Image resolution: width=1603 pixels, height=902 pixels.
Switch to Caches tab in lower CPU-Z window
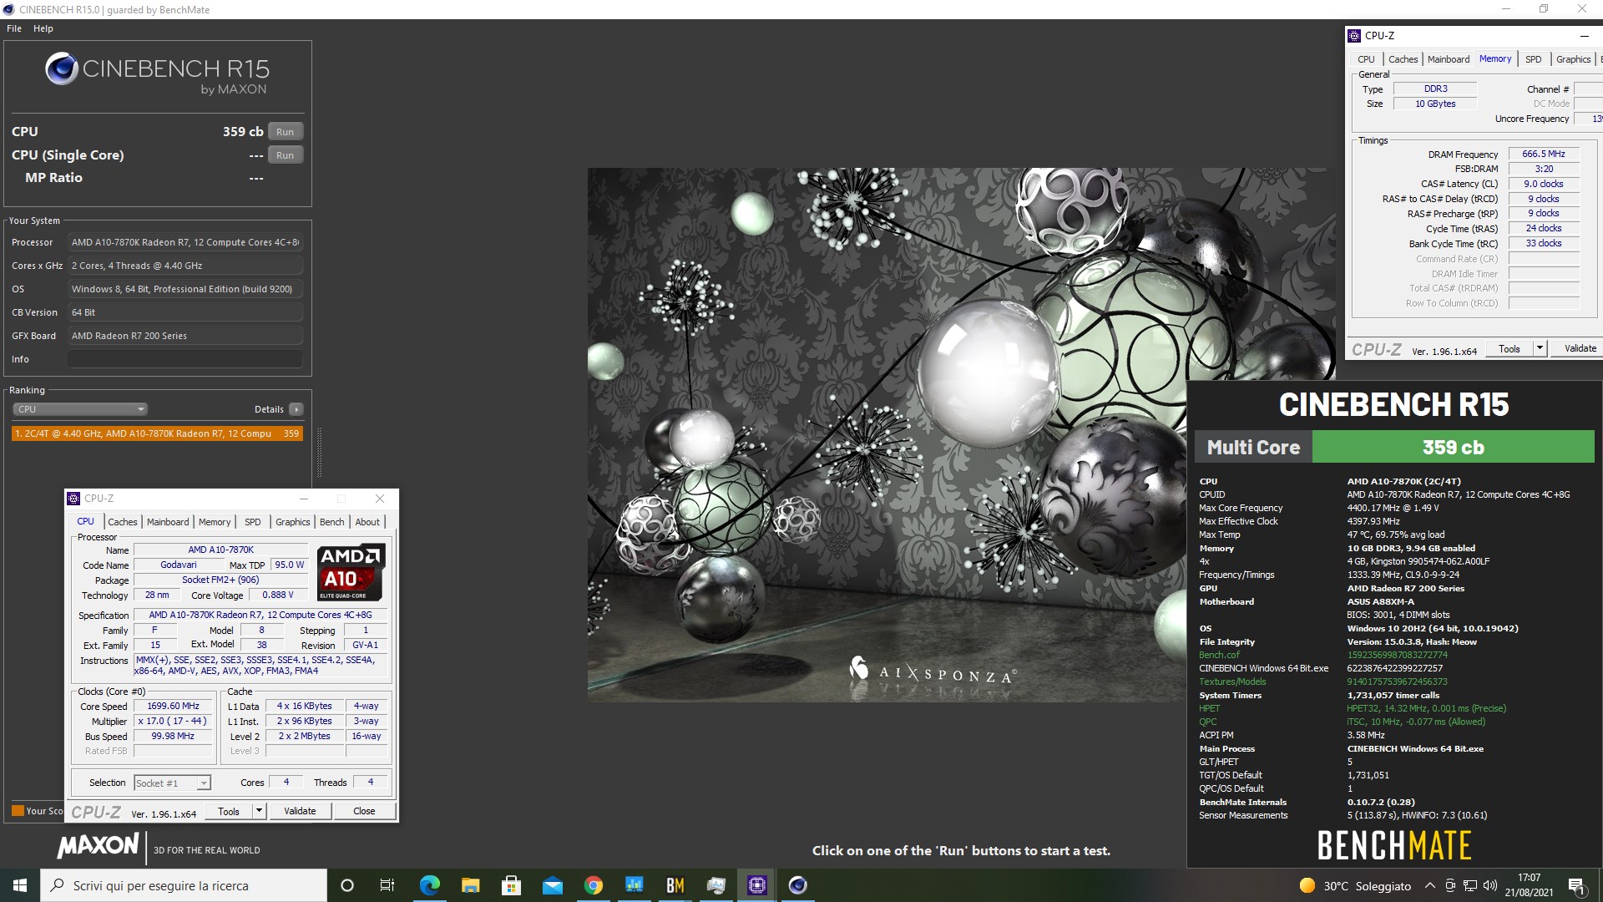(122, 522)
